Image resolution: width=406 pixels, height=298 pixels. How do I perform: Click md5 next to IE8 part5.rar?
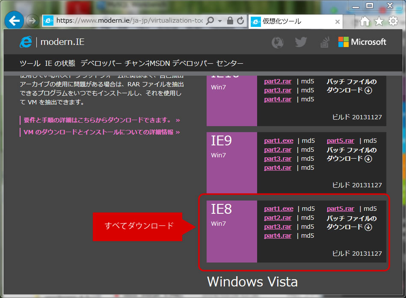click(370, 209)
